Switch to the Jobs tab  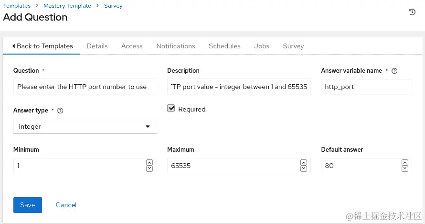(x=262, y=46)
